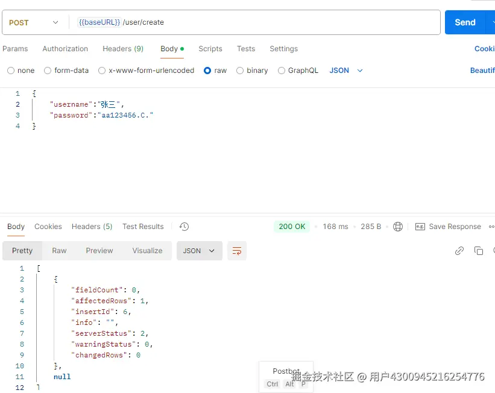Image resolution: width=495 pixels, height=393 pixels.
Task: Click the 285 B response size
Action: tap(371, 227)
